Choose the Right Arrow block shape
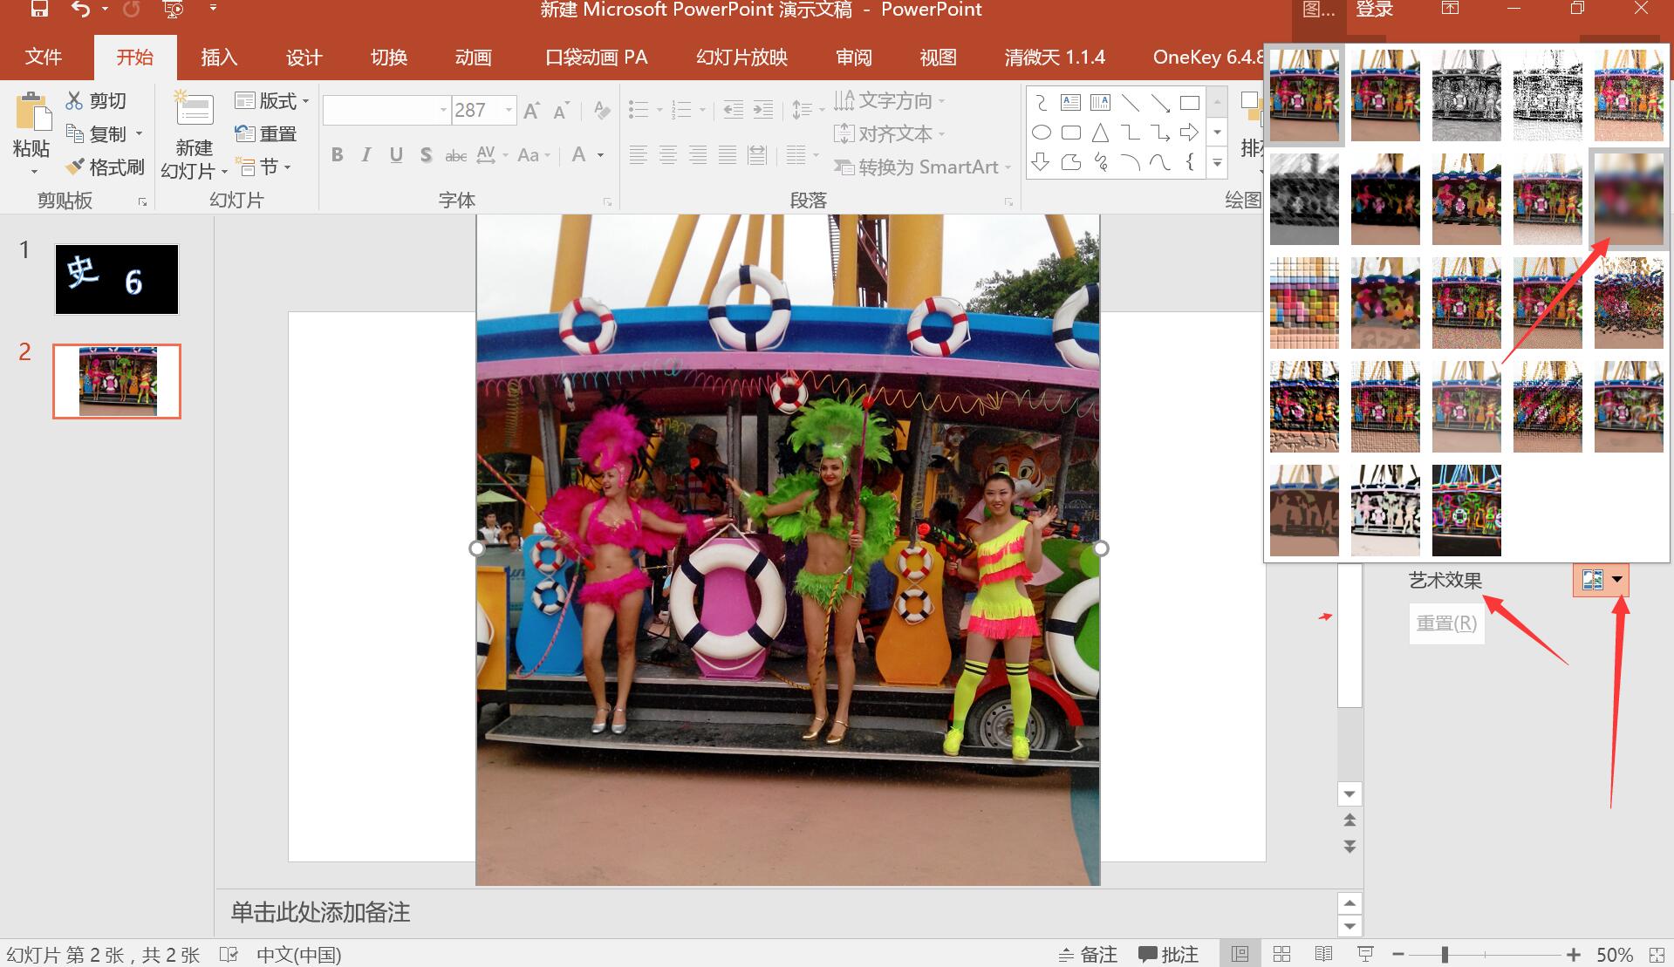The width and height of the screenshot is (1674, 967). (1189, 133)
